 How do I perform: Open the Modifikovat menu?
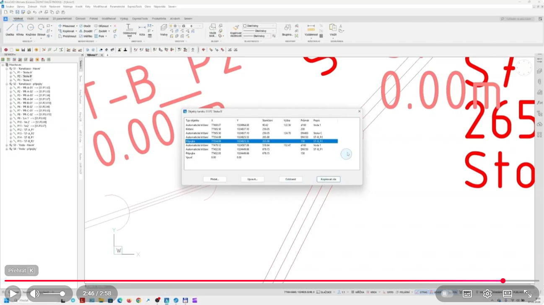[x=100, y=7]
